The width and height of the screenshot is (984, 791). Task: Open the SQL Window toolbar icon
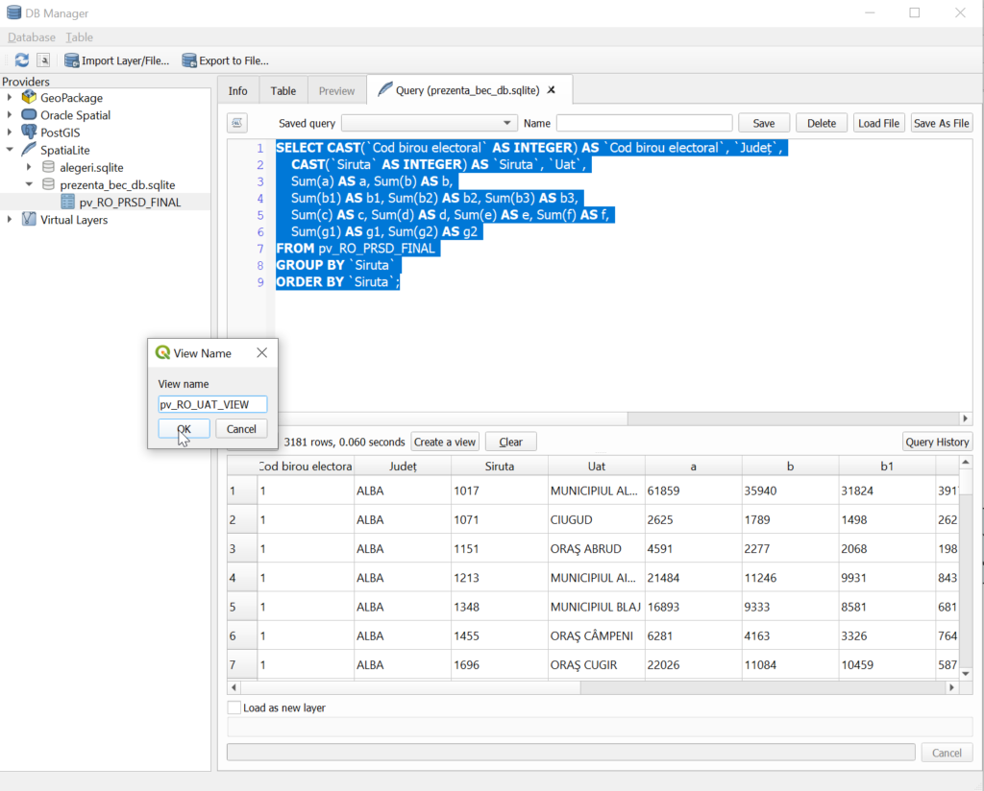click(43, 60)
